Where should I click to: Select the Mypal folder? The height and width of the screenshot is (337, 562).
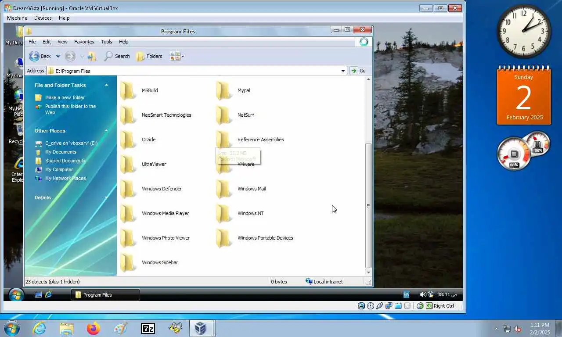click(x=234, y=90)
